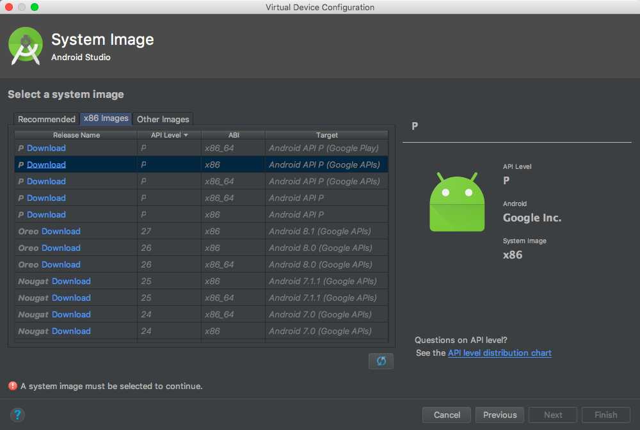This screenshot has height=430, width=640.
Task: Download Nougat API 25 x86_64 image
Action: pyautogui.click(x=71, y=298)
